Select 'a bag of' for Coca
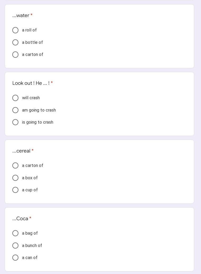The height and width of the screenshot is (274, 201). [16, 233]
